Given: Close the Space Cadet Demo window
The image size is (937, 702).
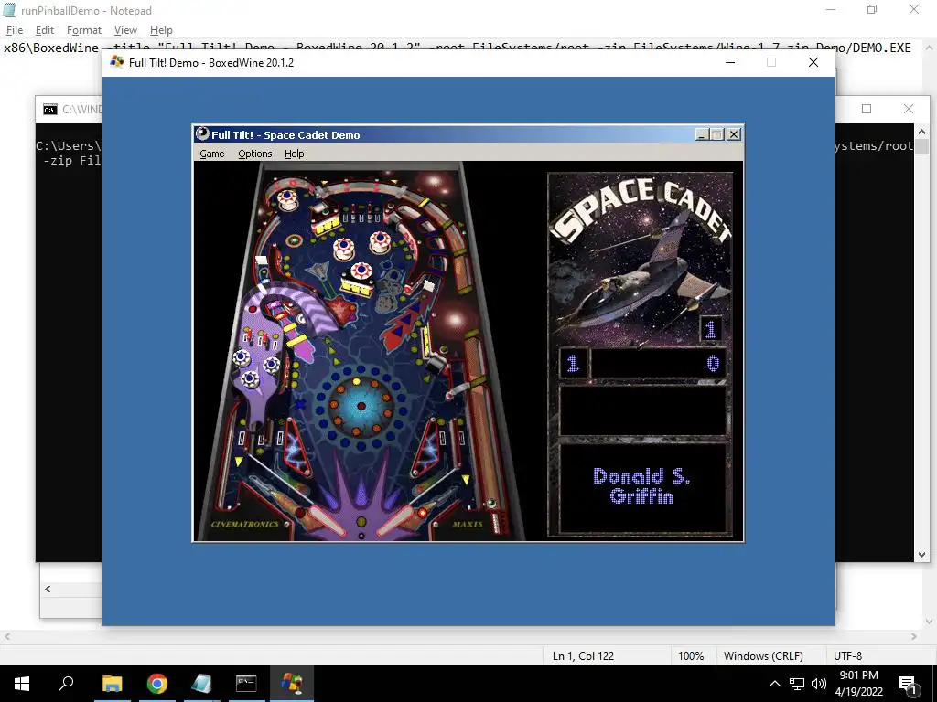Looking at the screenshot, I should pos(735,134).
